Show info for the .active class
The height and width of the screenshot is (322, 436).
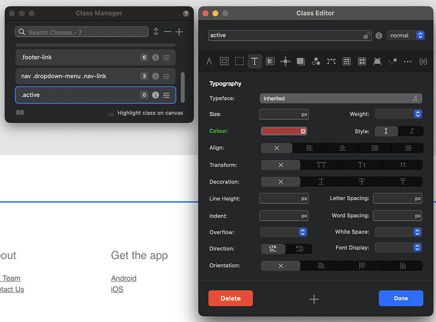156,95
